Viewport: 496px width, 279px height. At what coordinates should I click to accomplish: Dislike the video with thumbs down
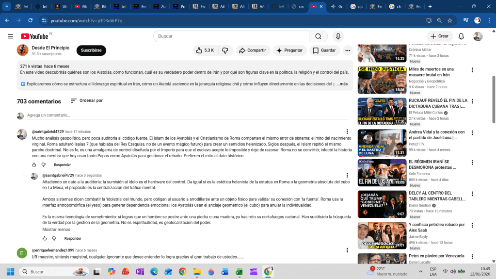225,50
